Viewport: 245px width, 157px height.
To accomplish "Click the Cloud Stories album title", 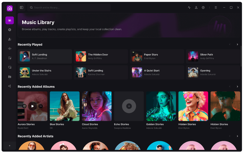I will tap(90, 124).
